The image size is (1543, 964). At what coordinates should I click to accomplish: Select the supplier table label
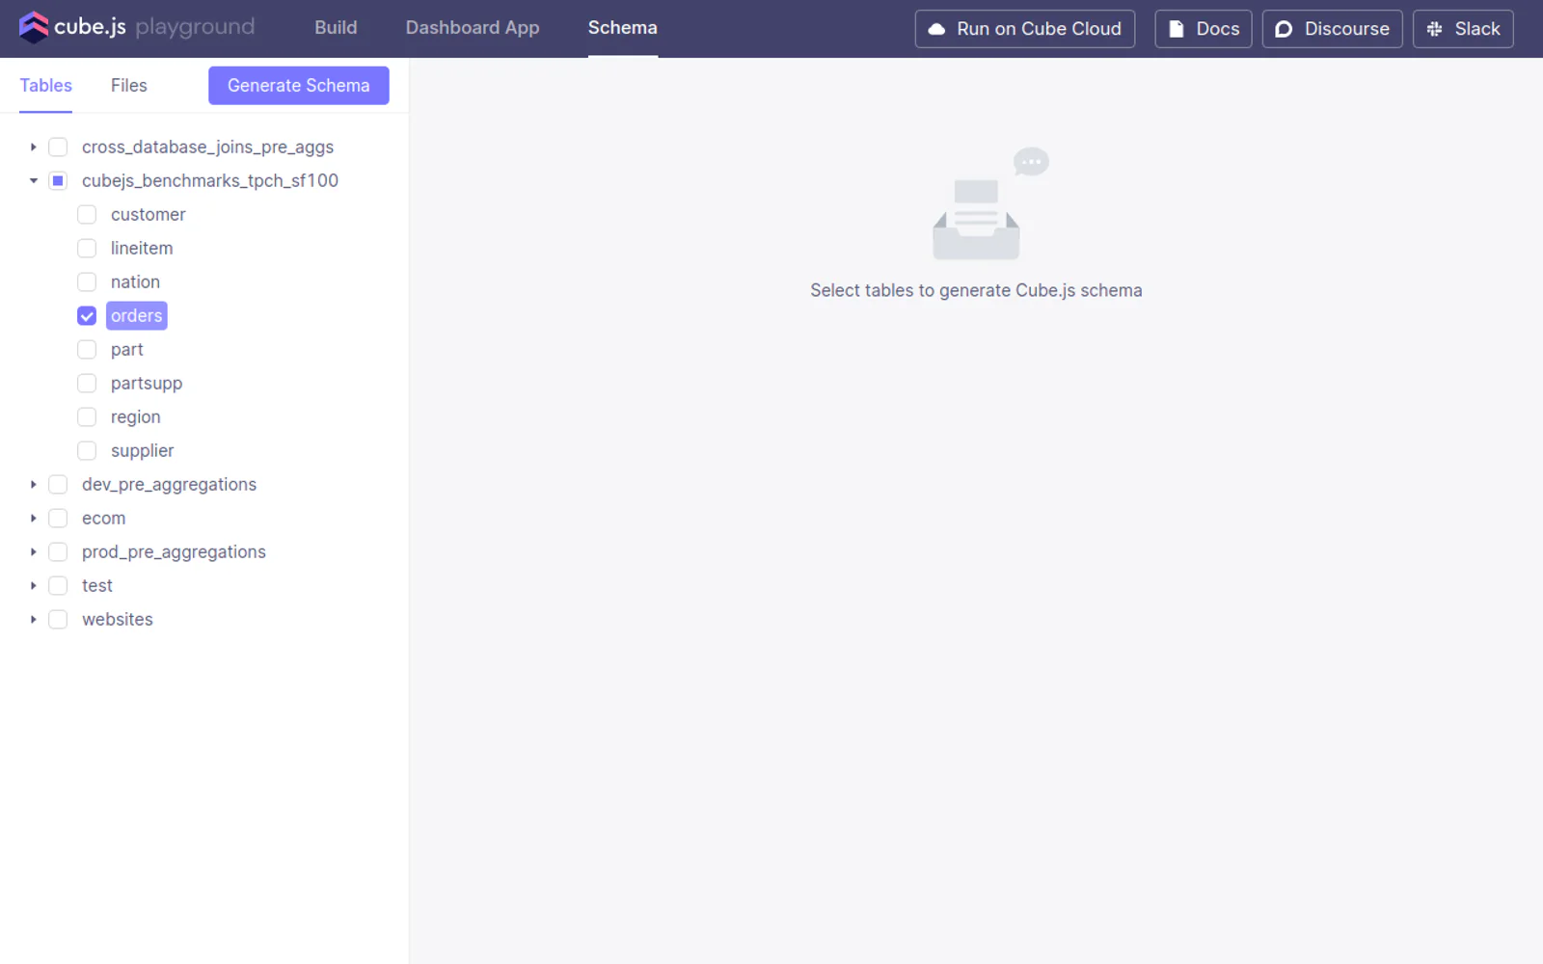pyautogui.click(x=142, y=450)
